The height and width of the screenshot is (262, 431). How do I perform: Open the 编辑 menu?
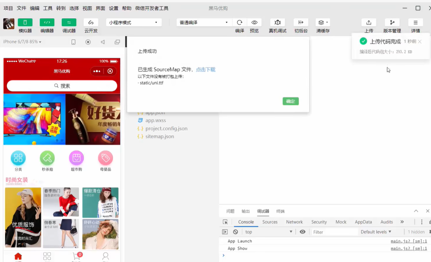pyautogui.click(x=35, y=8)
